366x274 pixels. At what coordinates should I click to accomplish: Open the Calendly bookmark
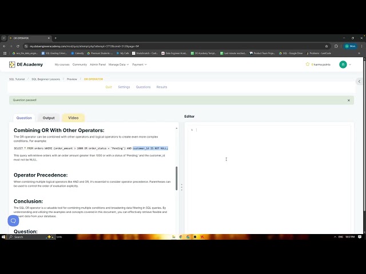[77, 53]
